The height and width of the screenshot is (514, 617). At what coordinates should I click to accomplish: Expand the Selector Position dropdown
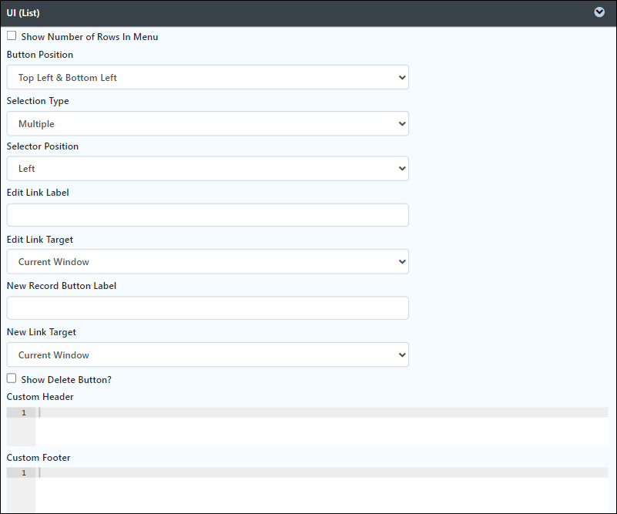coord(208,169)
